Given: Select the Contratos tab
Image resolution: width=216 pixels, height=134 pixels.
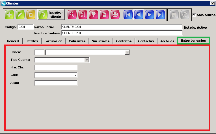Looking at the screenshot, I should click(124, 41).
